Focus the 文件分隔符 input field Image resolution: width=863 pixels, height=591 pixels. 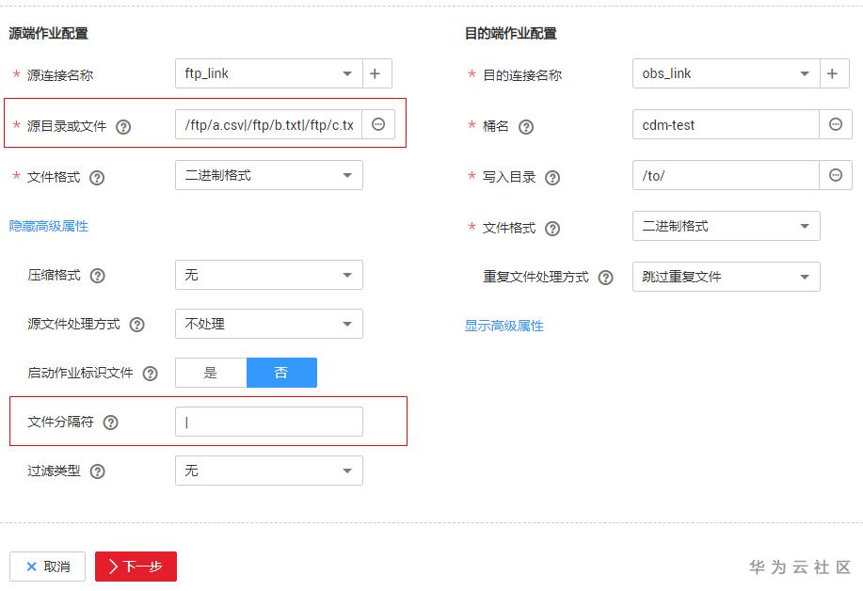tap(269, 422)
